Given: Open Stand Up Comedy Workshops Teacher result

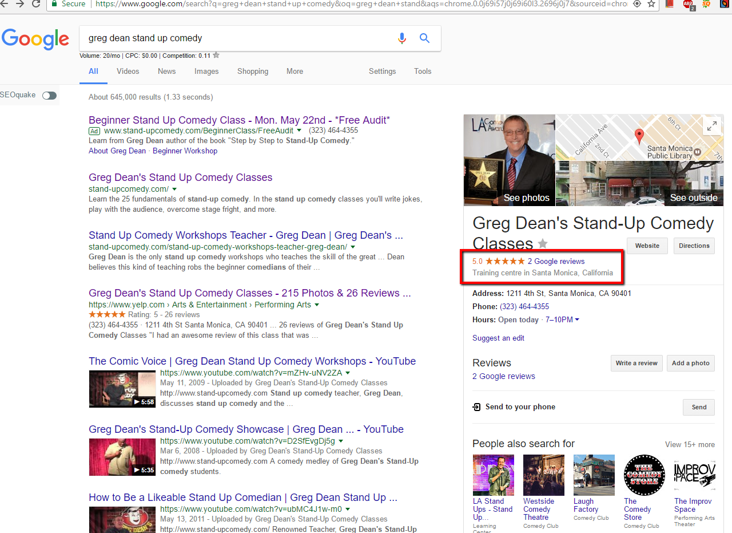Looking at the screenshot, I should click(246, 235).
